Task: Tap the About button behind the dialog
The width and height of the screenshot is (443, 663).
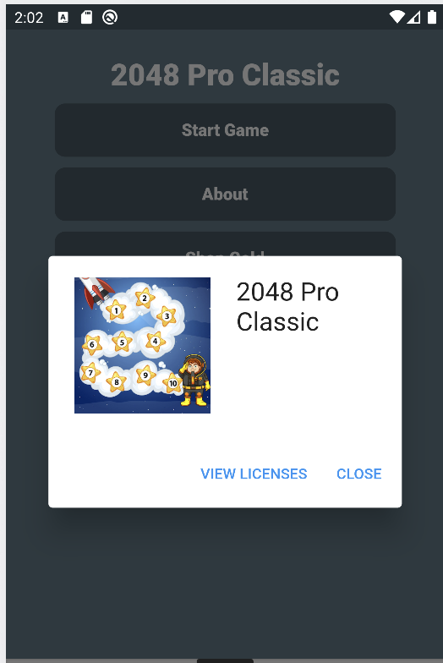Action: click(x=225, y=195)
